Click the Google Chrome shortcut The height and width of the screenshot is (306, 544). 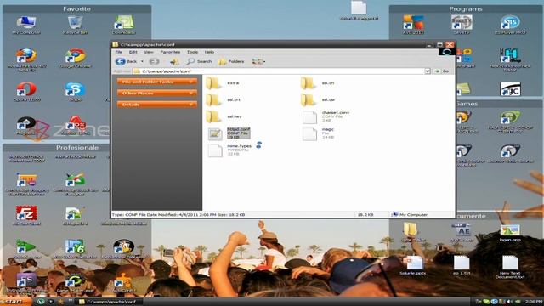[76, 59]
